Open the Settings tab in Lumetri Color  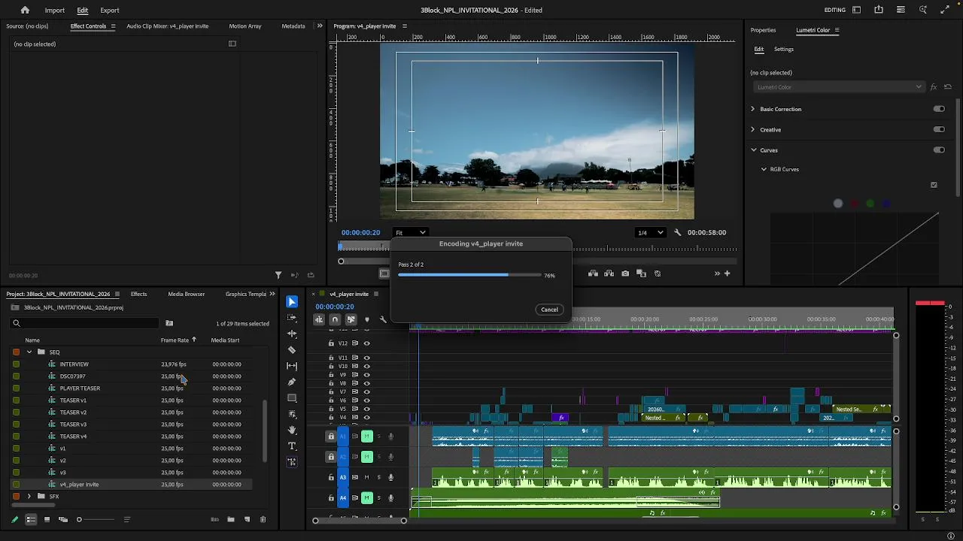784,50
